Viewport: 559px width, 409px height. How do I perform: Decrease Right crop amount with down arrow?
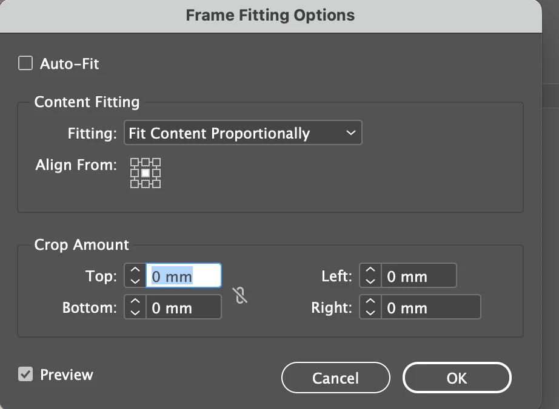[370, 313]
